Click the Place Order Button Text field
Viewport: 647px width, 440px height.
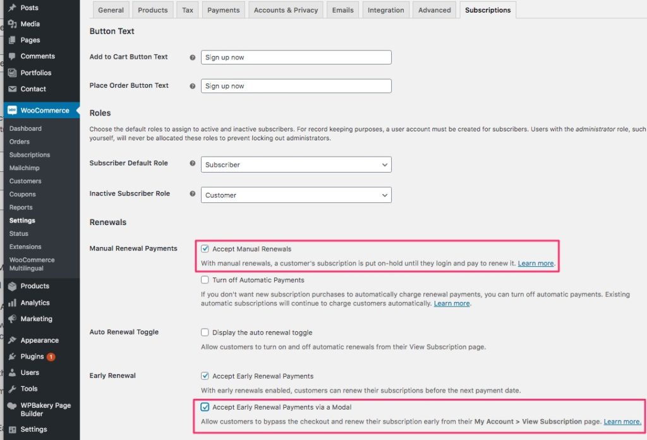pyautogui.click(x=296, y=86)
